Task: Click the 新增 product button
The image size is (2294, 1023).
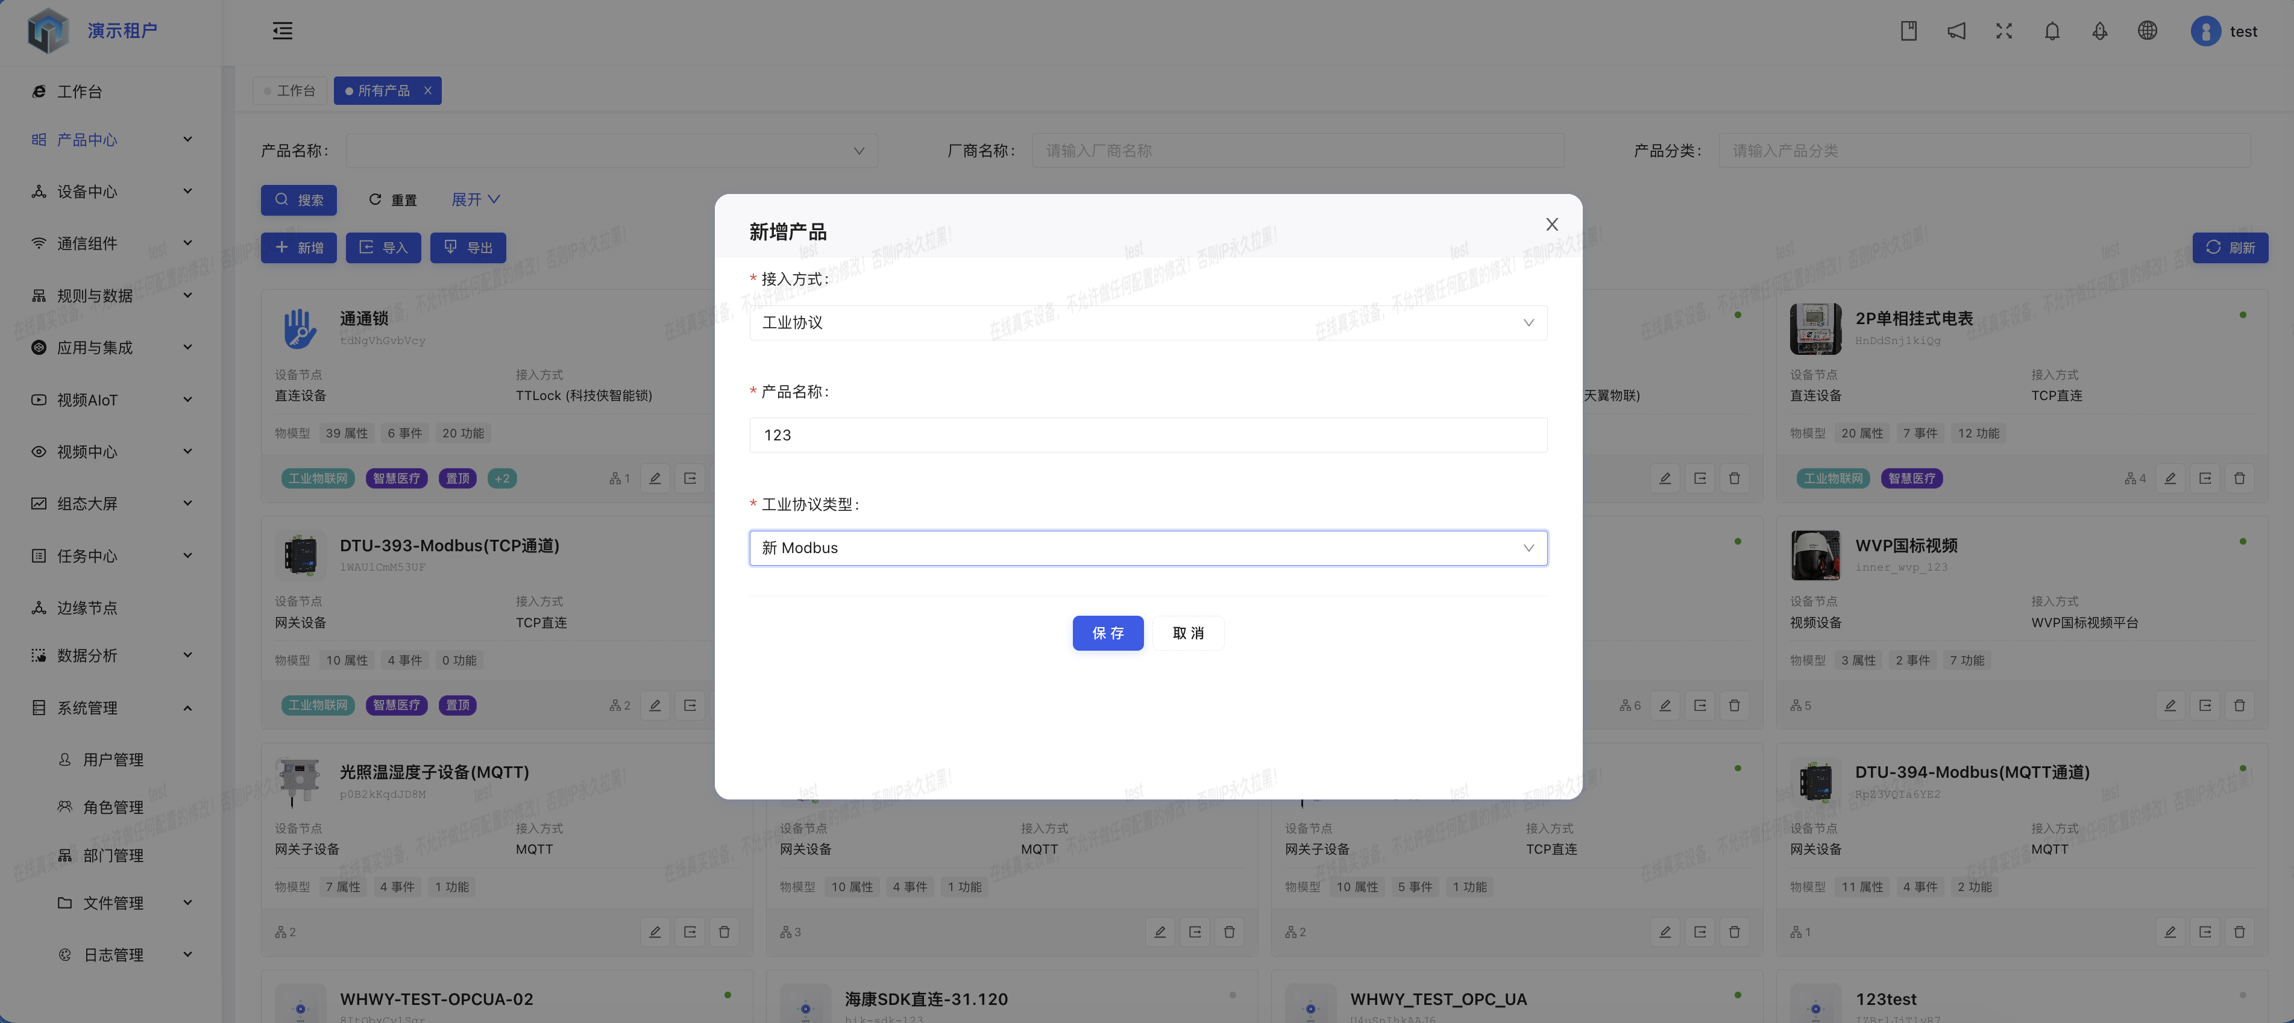Action: point(298,248)
